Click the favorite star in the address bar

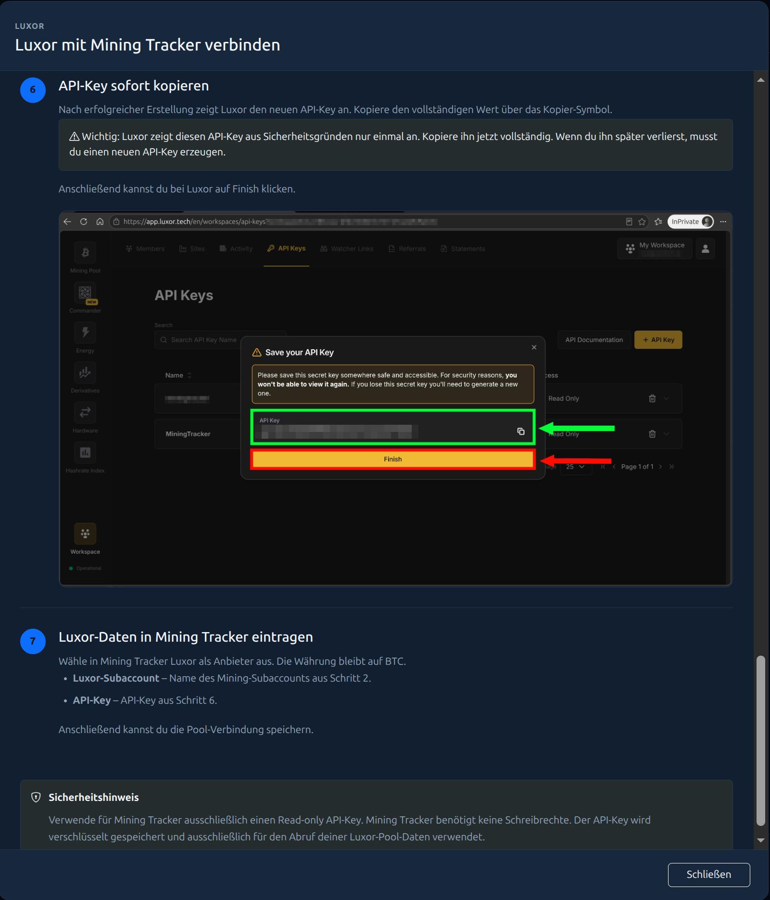(642, 222)
